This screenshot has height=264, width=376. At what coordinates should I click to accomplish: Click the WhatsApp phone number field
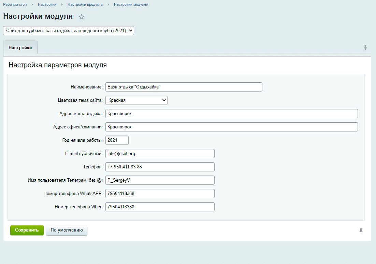click(x=160, y=194)
